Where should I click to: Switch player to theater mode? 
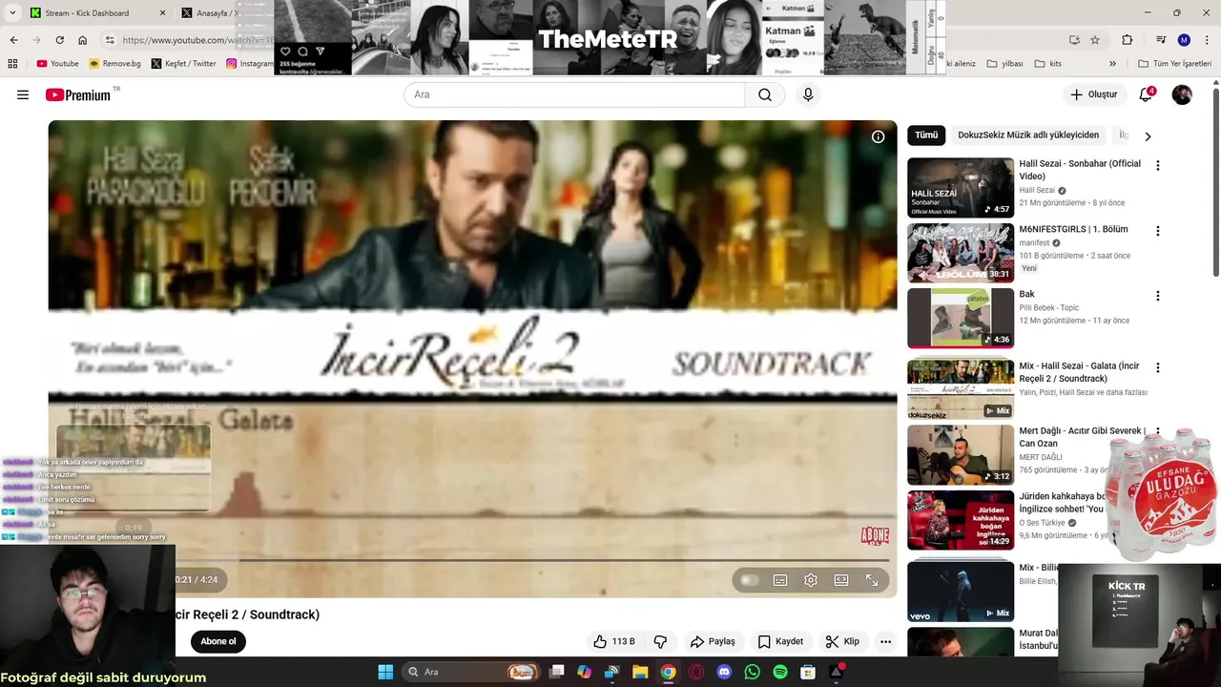[841, 580]
